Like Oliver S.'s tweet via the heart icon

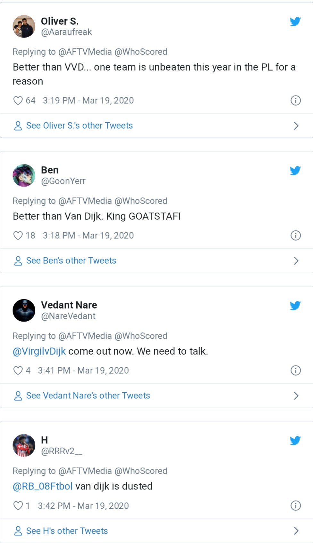pyautogui.click(x=18, y=100)
